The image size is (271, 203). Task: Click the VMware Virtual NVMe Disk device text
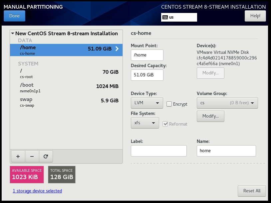coord(227,58)
